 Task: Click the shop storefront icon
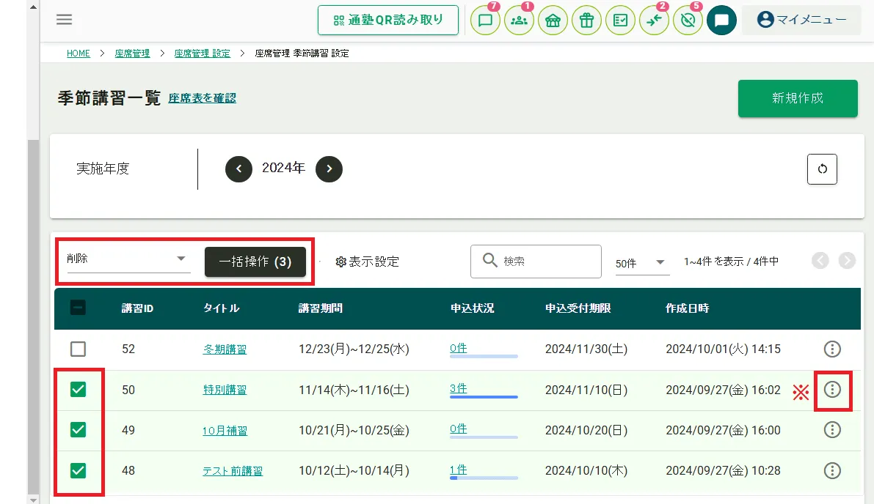tap(553, 21)
